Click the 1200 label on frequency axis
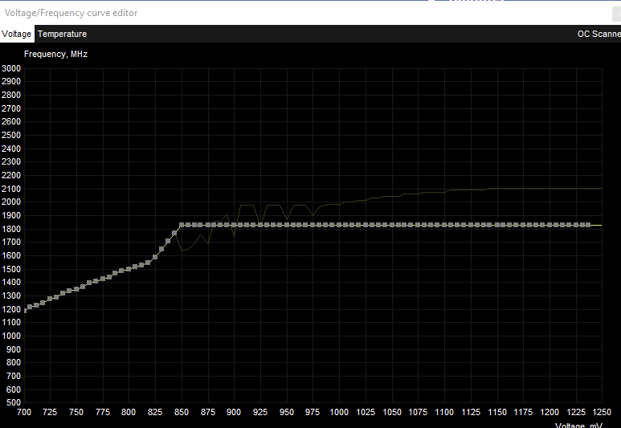Screen dimensions: 621x428 (x=11, y=309)
